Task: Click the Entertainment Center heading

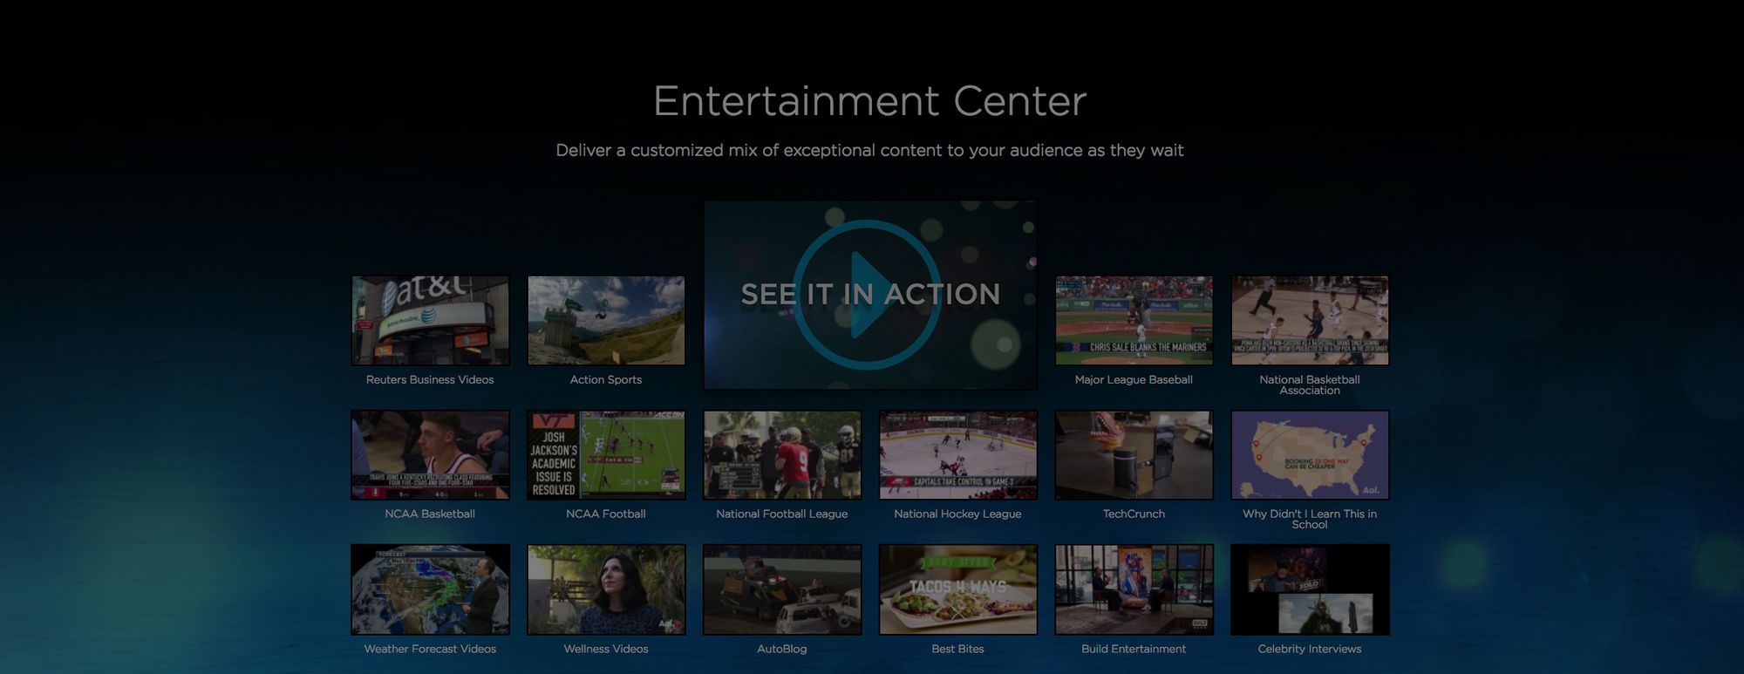Action: click(869, 101)
